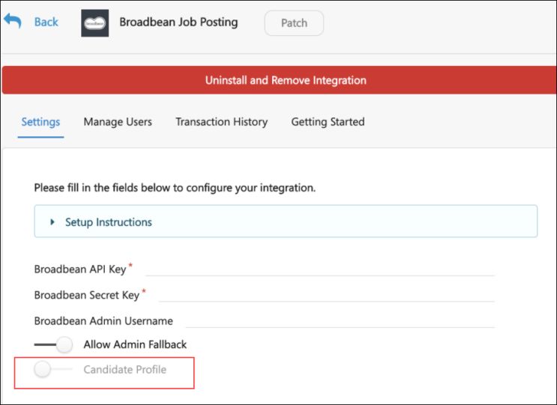The height and width of the screenshot is (405, 557).
Task: Click the Setup Instructions label
Action: tap(109, 222)
